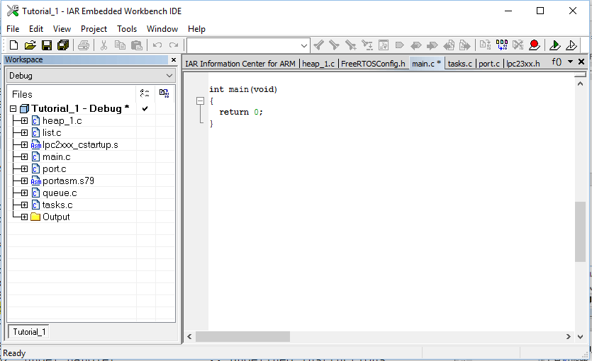592x361 pixels.
Task: Select the Tutorial_1 workspace tab button
Action: pyautogui.click(x=29, y=332)
